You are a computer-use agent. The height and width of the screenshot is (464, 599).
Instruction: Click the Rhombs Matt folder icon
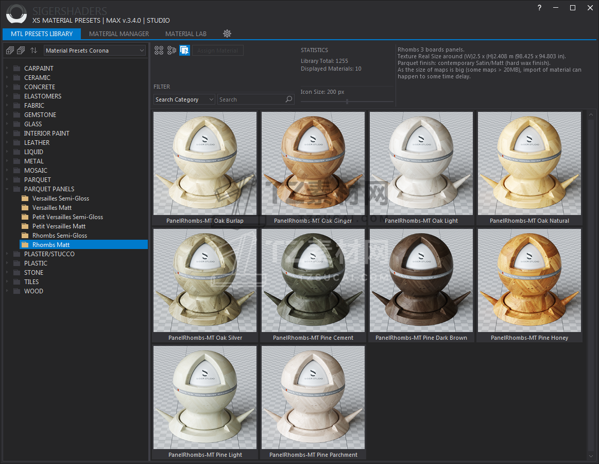[25, 245]
